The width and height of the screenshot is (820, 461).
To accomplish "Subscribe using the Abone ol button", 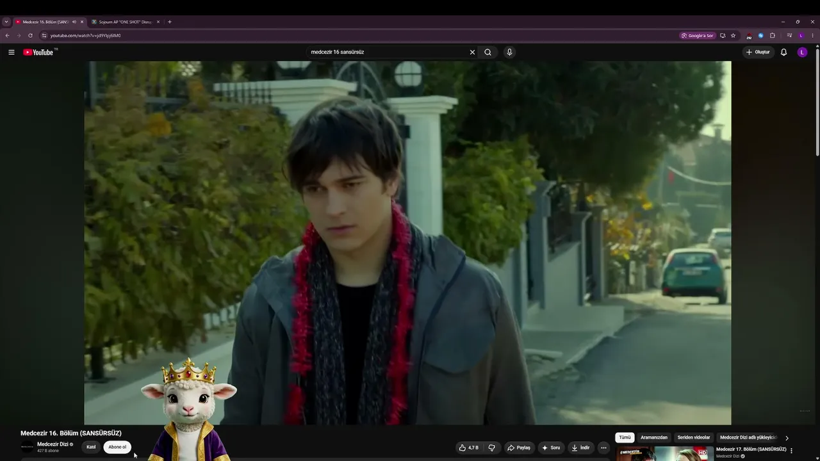I will tap(117, 447).
